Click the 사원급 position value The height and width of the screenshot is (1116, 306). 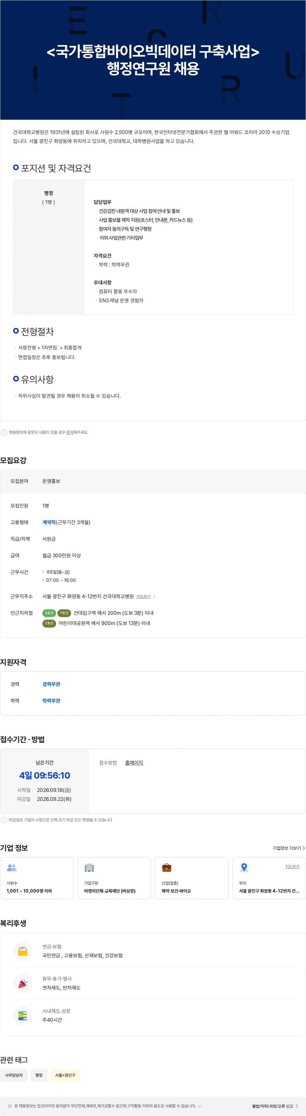[49, 539]
